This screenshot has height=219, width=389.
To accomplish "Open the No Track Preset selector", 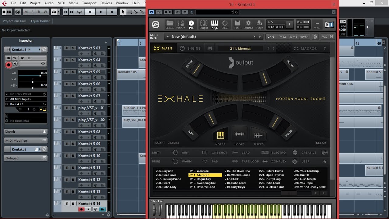I will [26, 94].
